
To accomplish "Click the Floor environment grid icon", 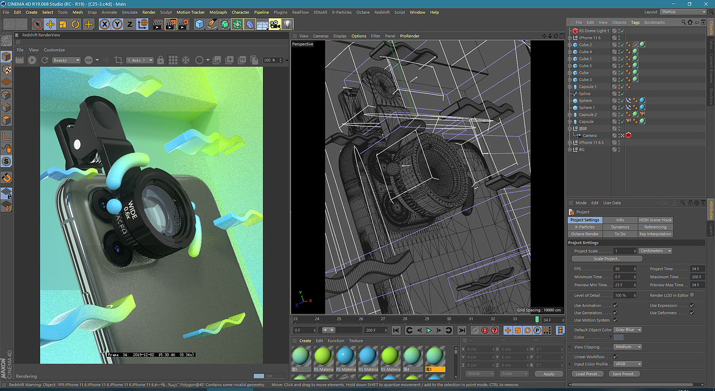I will click(x=263, y=24).
